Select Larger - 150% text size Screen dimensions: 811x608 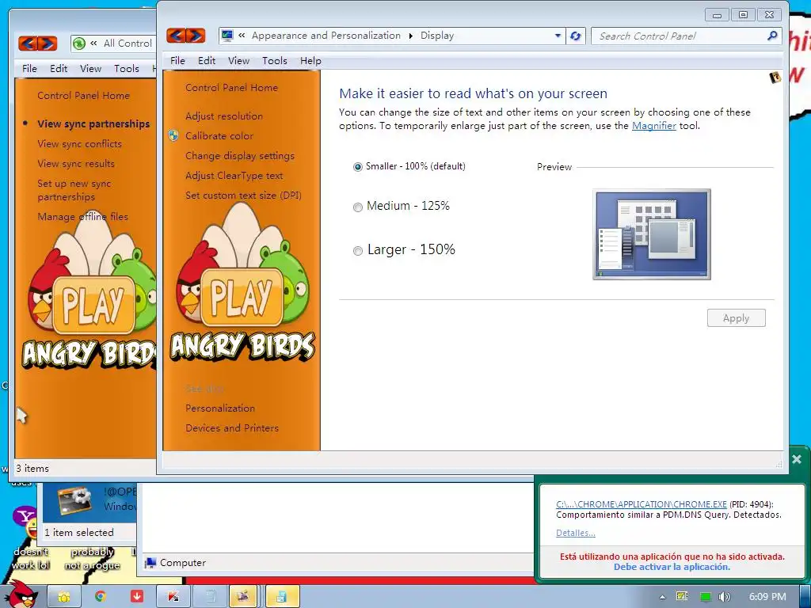pyautogui.click(x=357, y=251)
